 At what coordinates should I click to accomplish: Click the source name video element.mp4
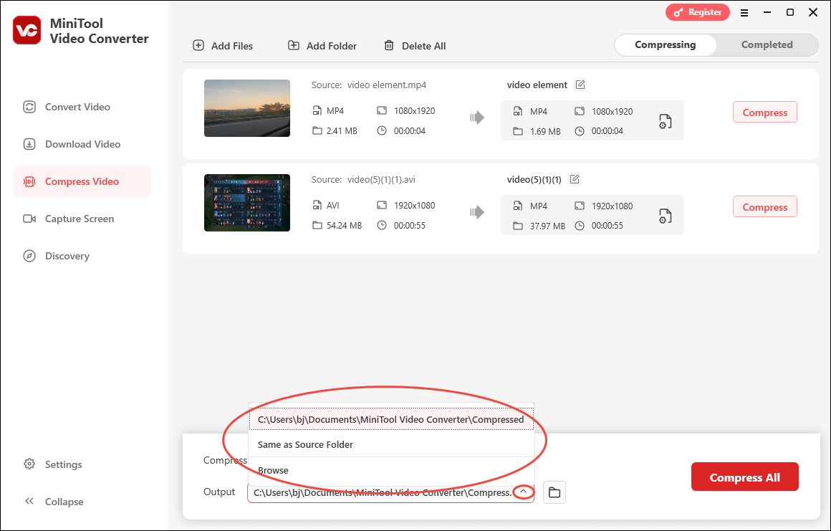tap(387, 85)
